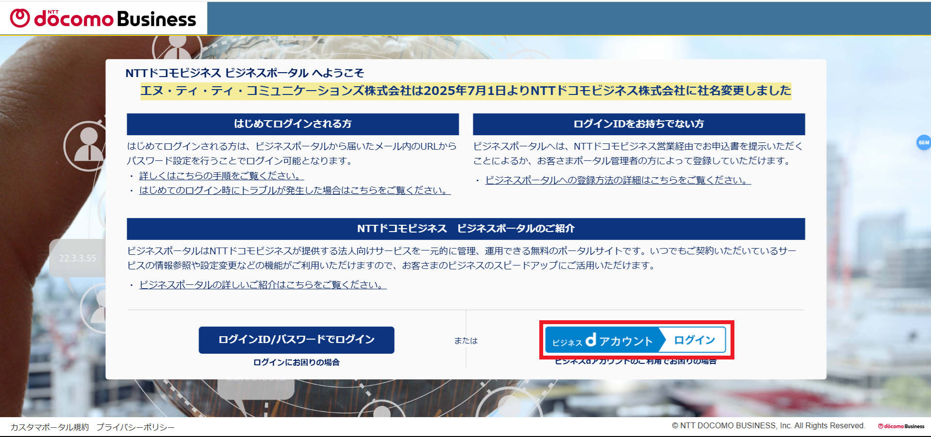Click the はじめてログインされる方 heading
931x437 pixels.
pos(293,124)
